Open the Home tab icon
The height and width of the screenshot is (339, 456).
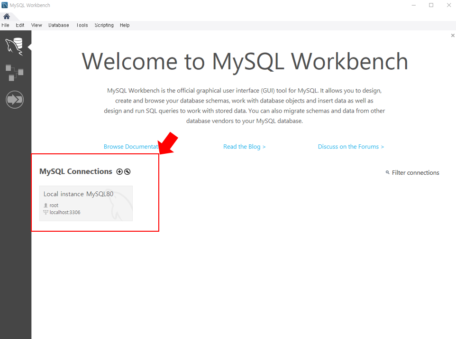[6, 16]
